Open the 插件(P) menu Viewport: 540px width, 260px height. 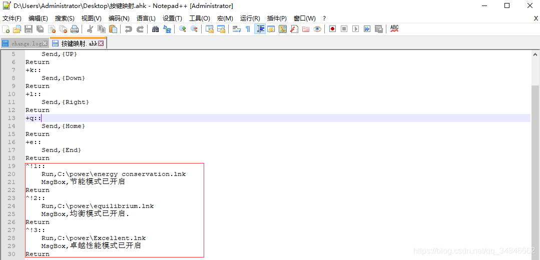[277, 18]
